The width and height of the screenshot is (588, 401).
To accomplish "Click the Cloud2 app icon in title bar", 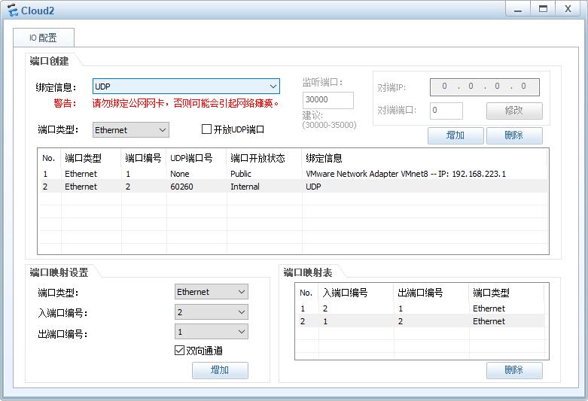I will pos(12,11).
